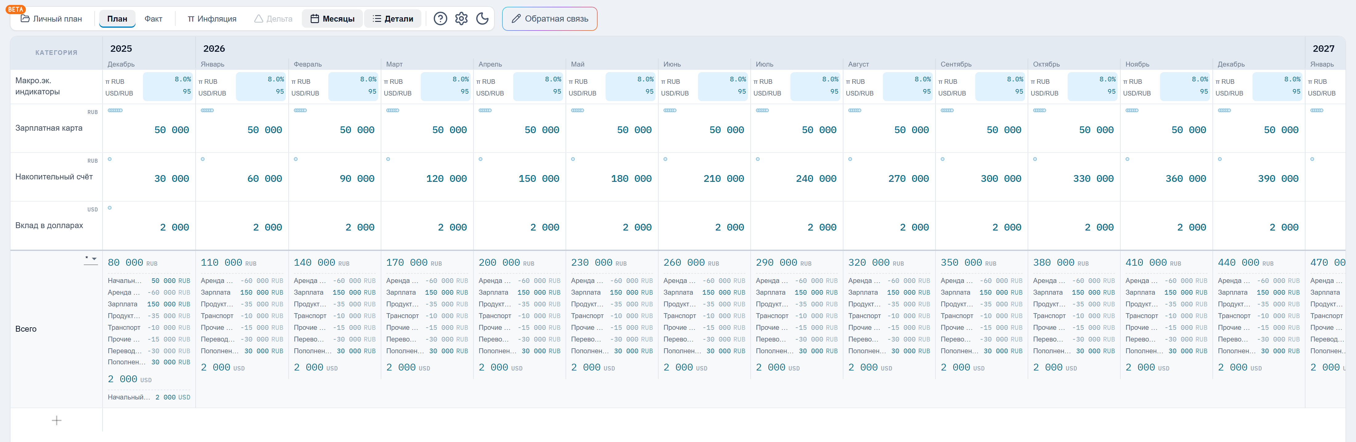The image size is (1356, 442).
Task: Click operations chain icon in Зарплатная карта Ноябрь
Action: [1132, 111]
